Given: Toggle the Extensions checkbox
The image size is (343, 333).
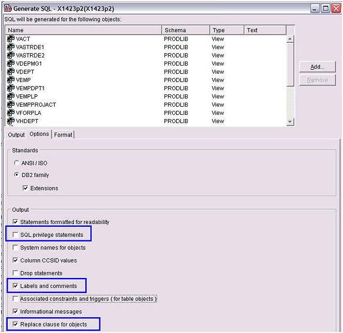Looking at the screenshot, I should tap(25, 188).
